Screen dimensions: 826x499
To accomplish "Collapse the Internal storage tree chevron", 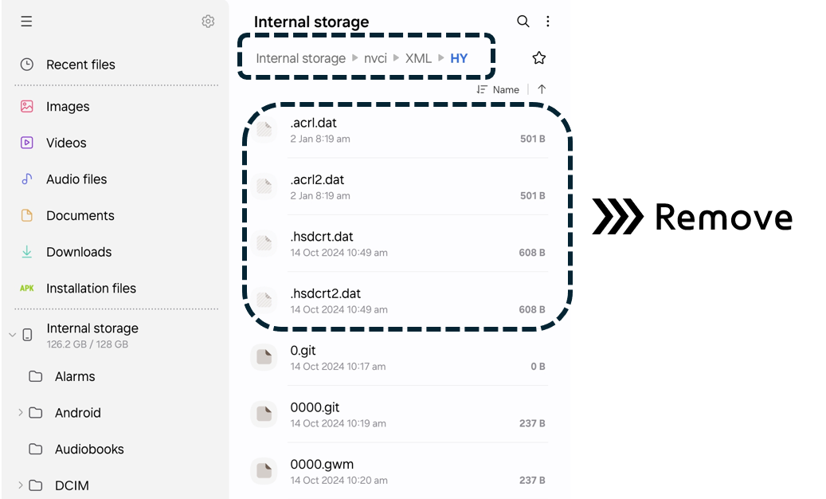I will [x=12, y=335].
